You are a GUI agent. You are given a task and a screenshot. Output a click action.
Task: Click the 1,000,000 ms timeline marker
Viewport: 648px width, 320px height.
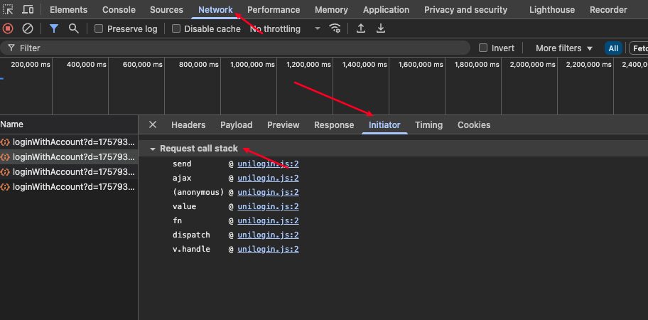coord(252,65)
